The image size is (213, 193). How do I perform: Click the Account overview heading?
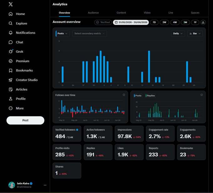66,22
